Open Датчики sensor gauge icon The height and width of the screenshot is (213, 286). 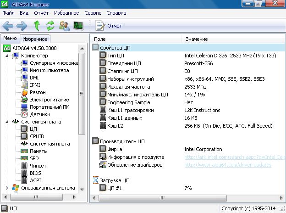coord(24,114)
